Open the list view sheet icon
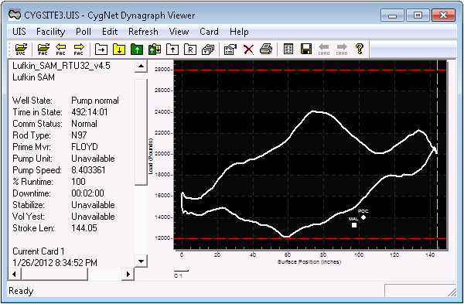 click(288, 50)
